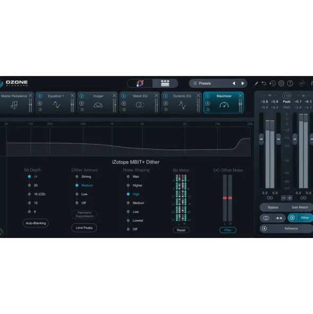
Task: Solo the Equalizer 1 module
Action: coord(40,104)
